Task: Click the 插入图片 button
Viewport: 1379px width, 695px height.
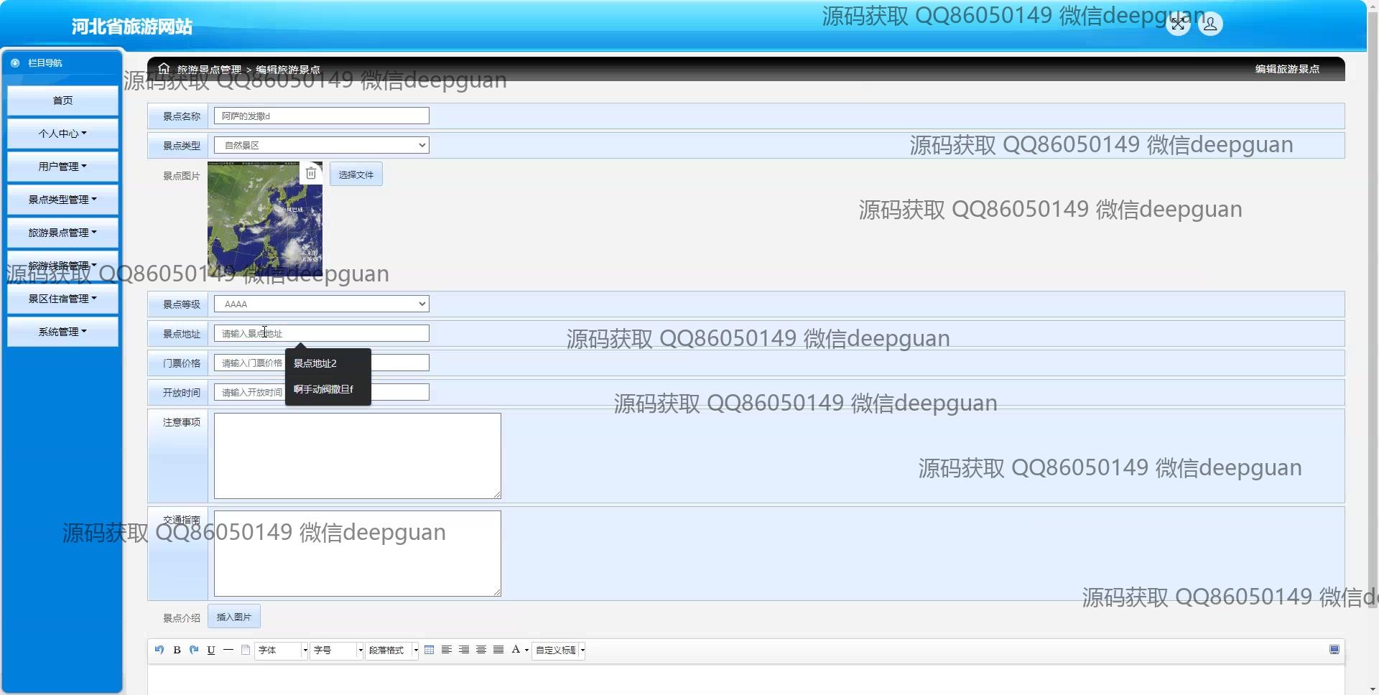Action: click(x=233, y=617)
